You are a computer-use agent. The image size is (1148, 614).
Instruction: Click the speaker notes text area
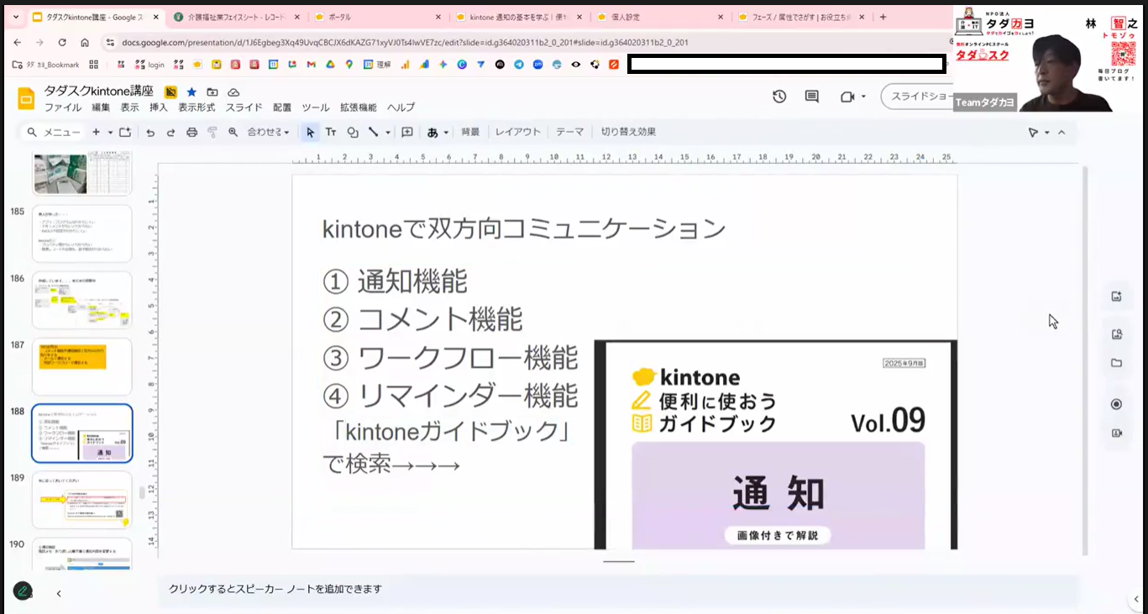[588, 589]
